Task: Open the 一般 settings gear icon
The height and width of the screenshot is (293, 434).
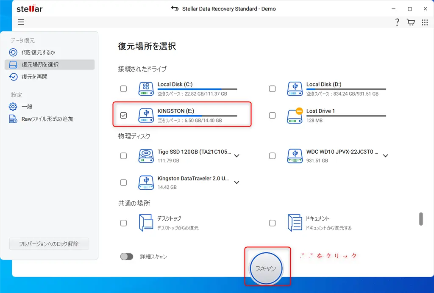Action: pos(13,107)
